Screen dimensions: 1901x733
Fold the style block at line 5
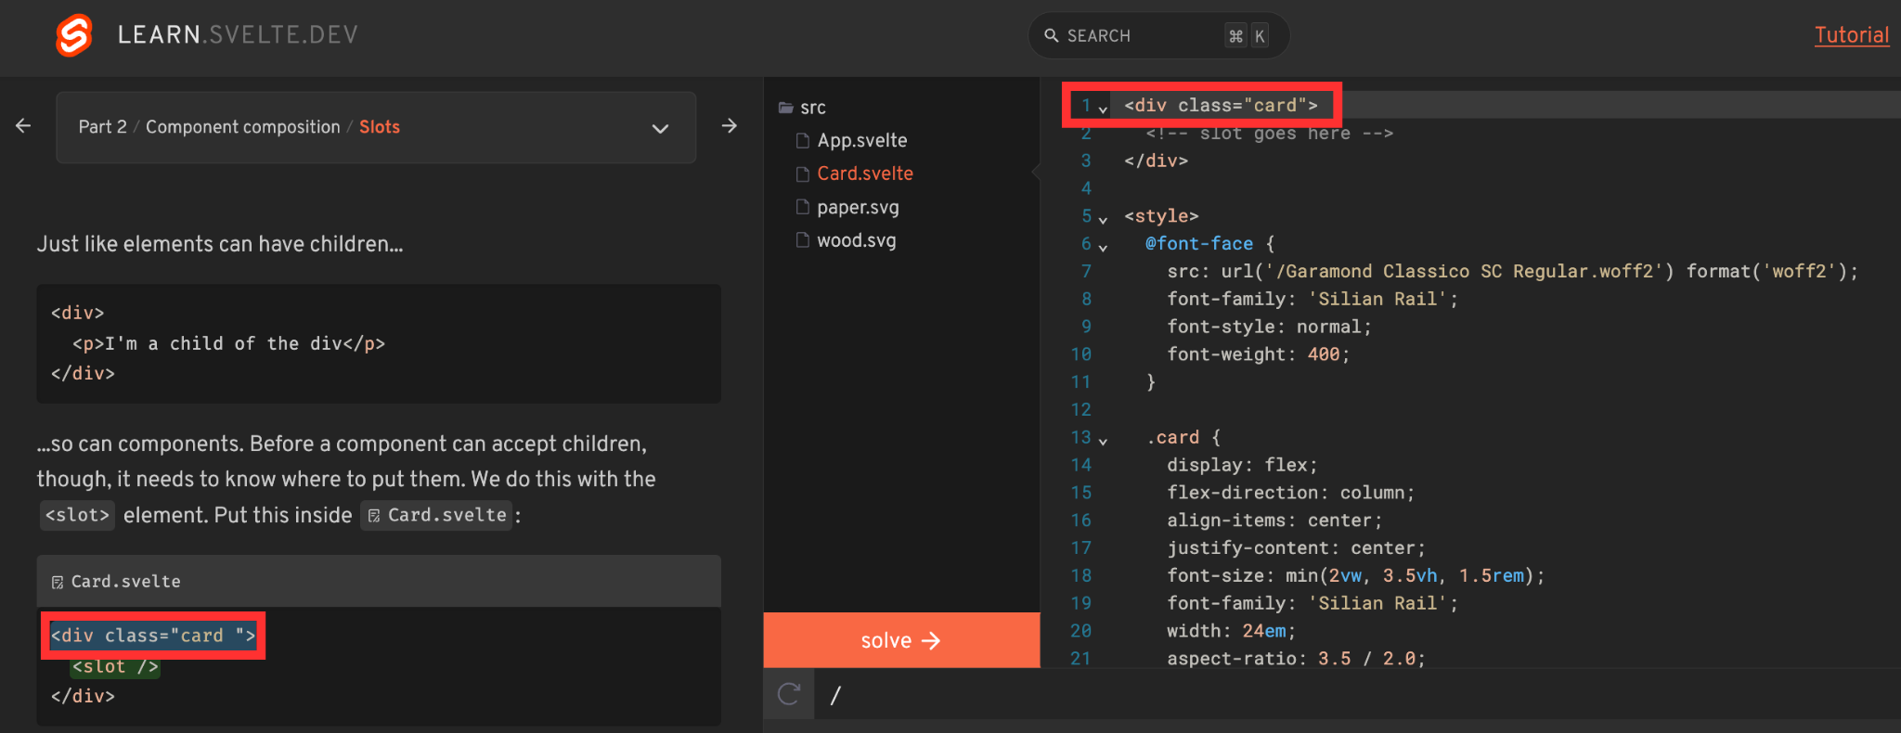[x=1103, y=220]
